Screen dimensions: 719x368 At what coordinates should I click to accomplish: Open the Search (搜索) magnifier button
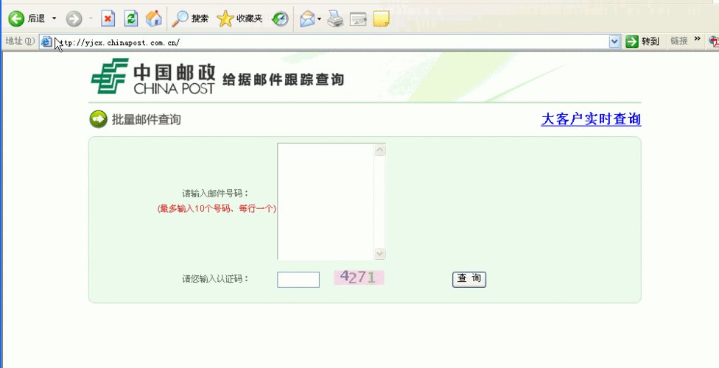190,19
